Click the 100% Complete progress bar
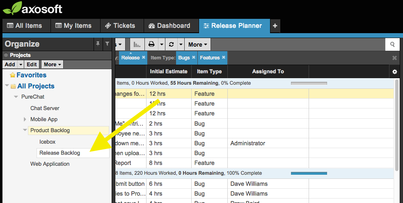The width and height of the screenshot is (403, 203). point(309,173)
